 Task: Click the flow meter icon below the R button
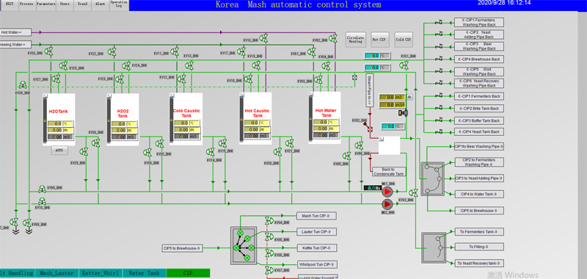coord(403,112)
